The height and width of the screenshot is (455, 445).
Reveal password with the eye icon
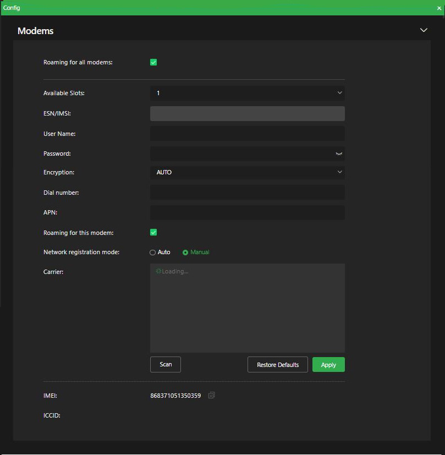point(339,154)
